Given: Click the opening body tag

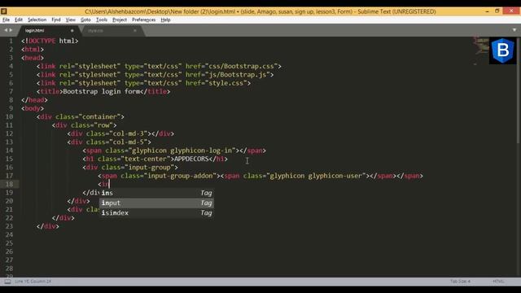Looking at the screenshot, I should tap(33, 108).
